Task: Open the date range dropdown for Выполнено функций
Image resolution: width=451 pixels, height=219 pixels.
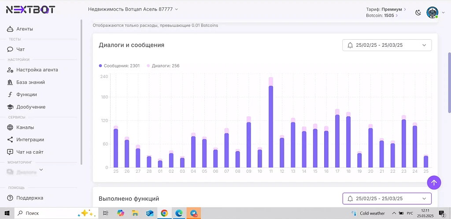Action: 387,199
